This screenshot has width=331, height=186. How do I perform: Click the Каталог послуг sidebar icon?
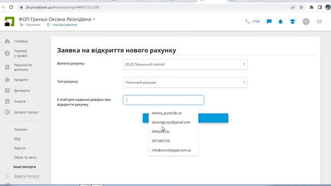pos(7,112)
